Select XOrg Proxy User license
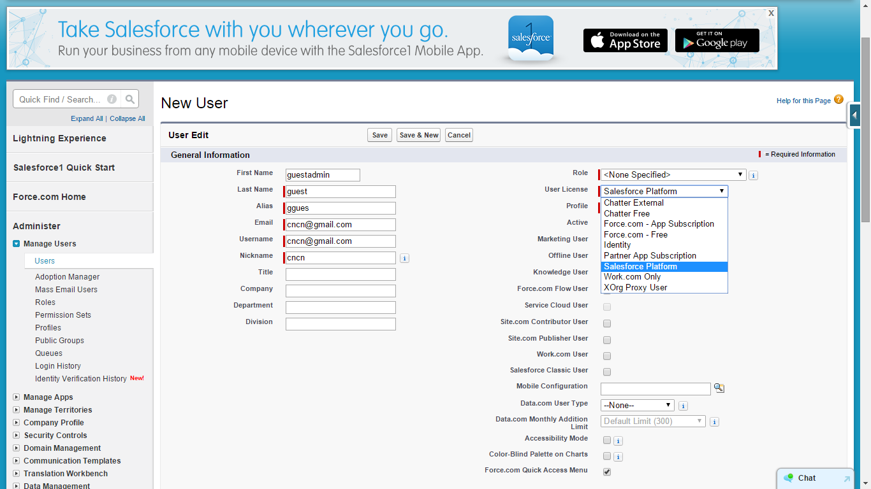 pyautogui.click(x=664, y=288)
